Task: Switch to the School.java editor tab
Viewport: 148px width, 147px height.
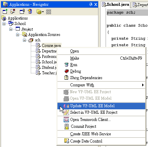Action: coord(116,5)
